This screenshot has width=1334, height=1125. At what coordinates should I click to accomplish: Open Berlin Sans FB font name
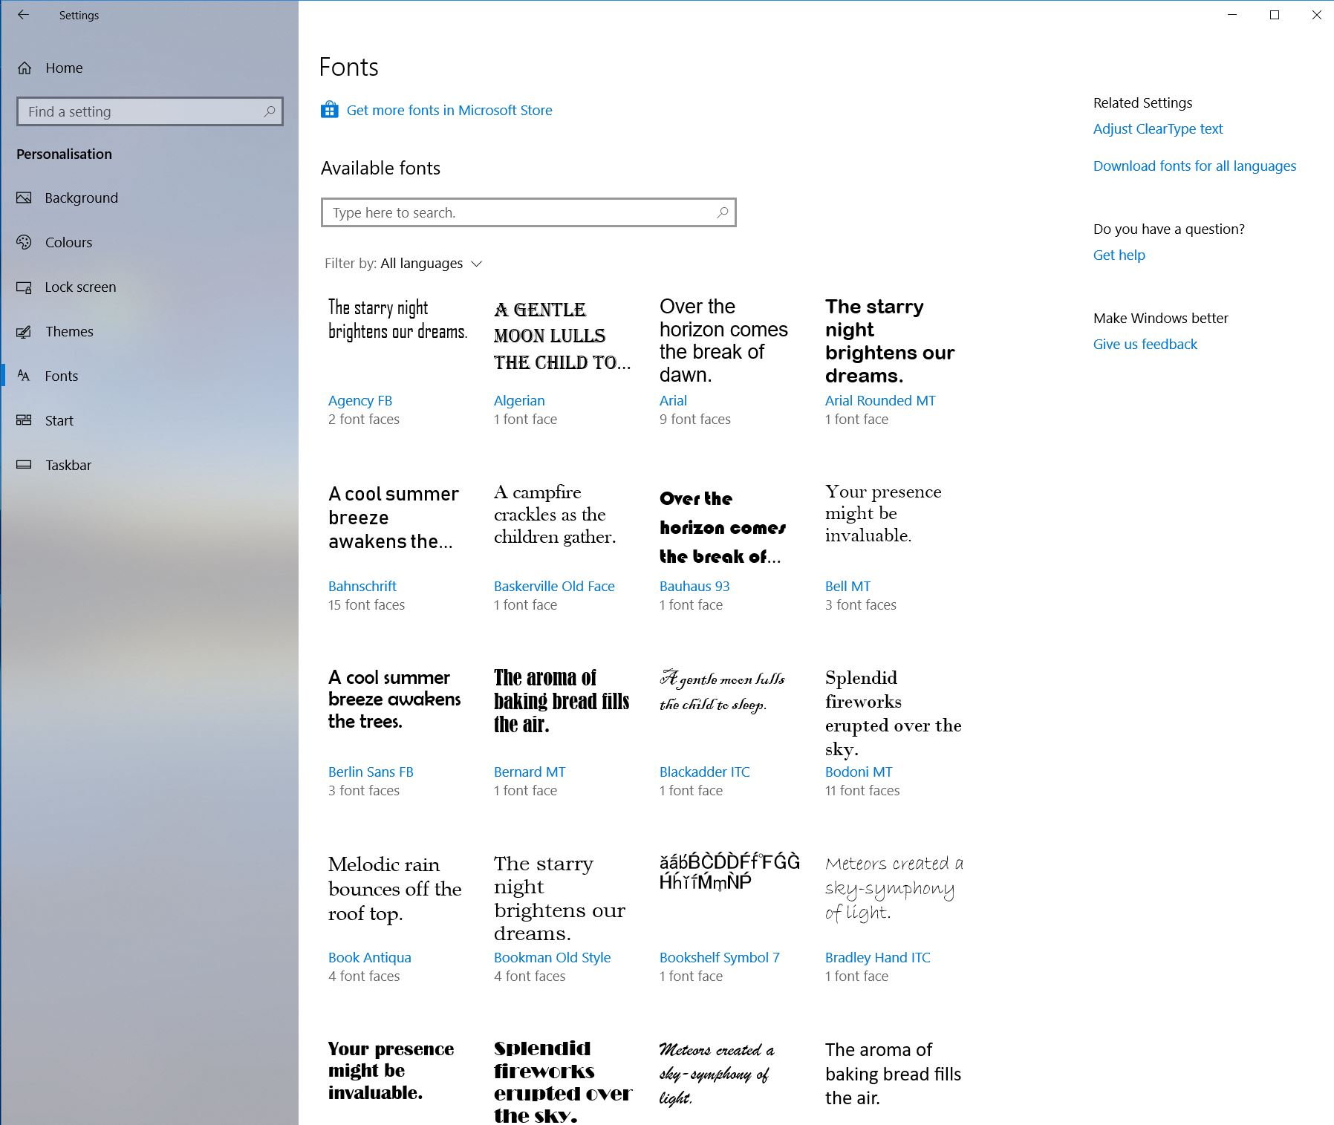371,772
